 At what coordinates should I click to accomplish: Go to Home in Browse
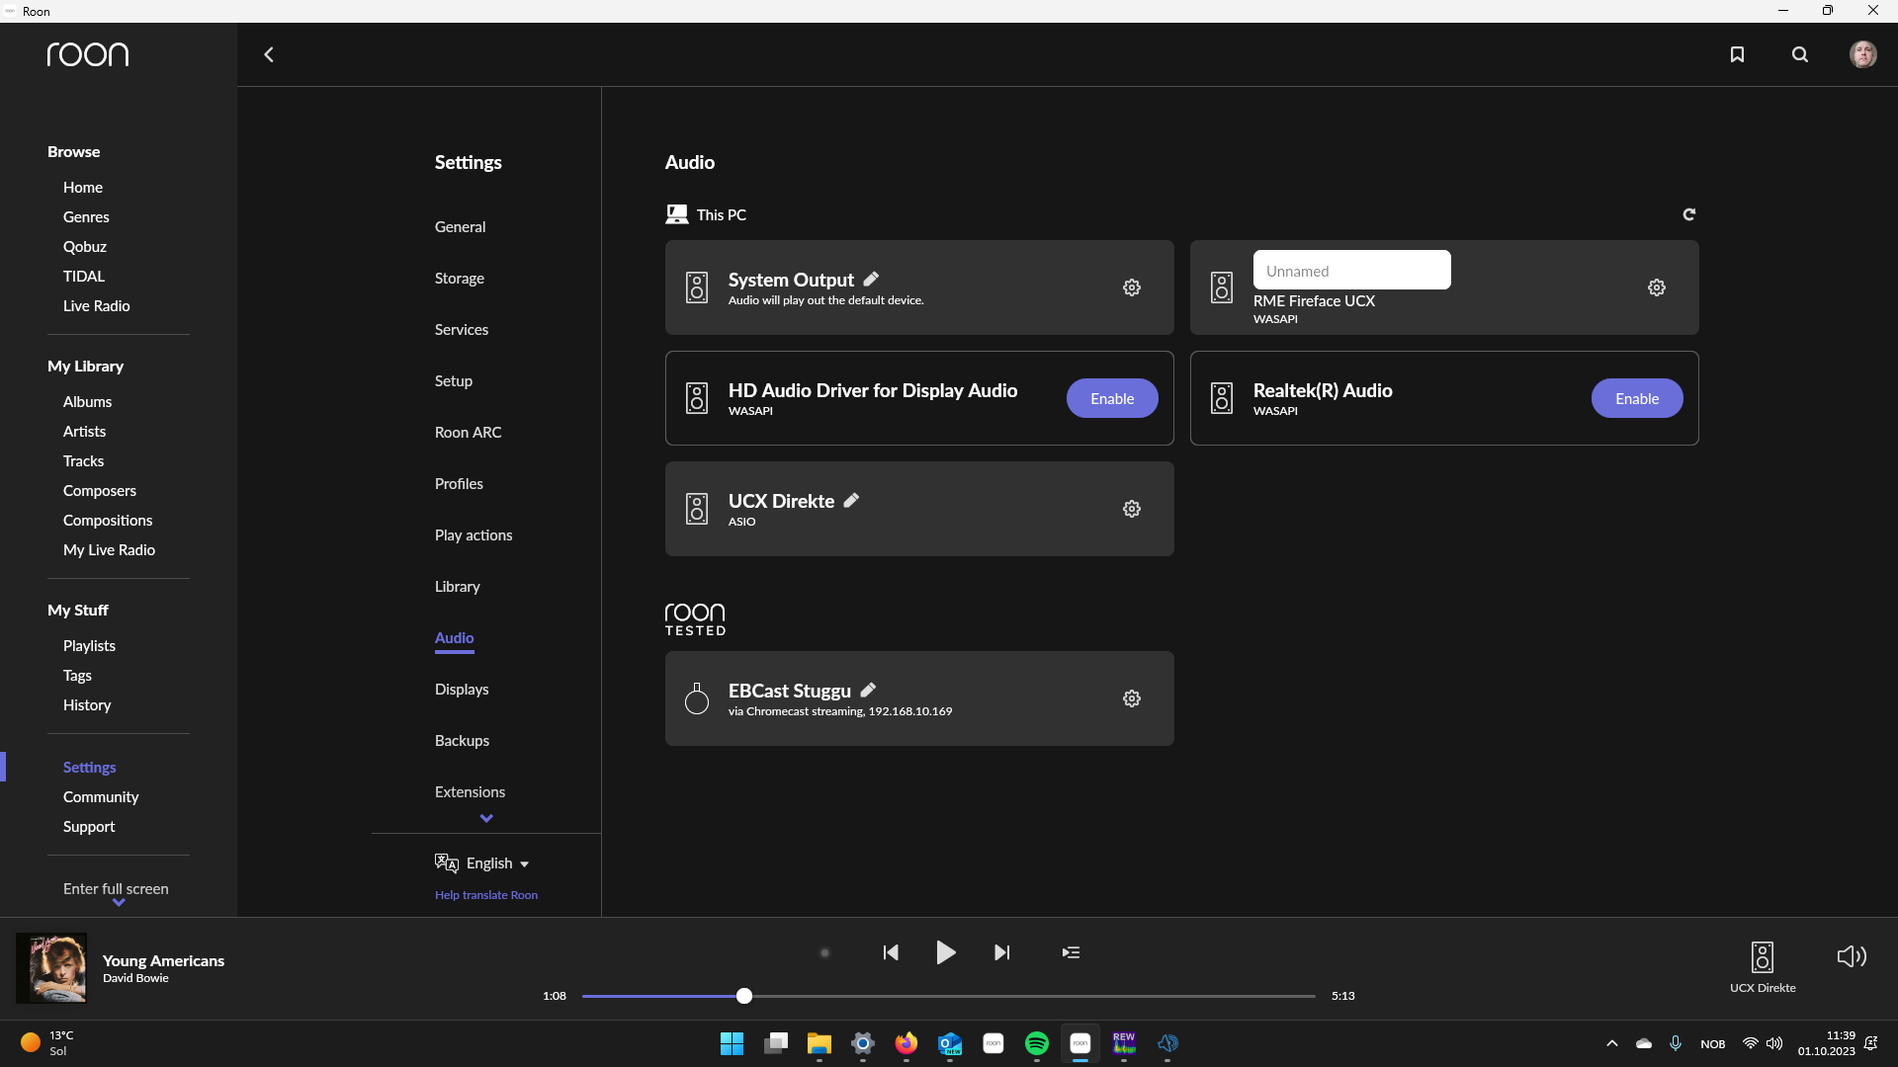click(83, 188)
